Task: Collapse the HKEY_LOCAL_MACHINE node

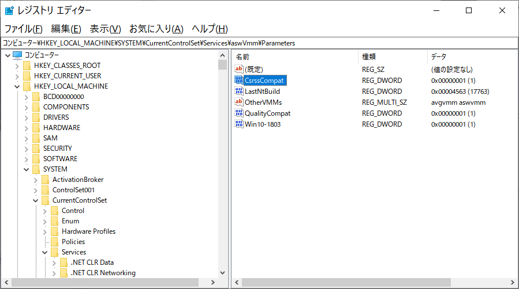Action: tap(17, 87)
